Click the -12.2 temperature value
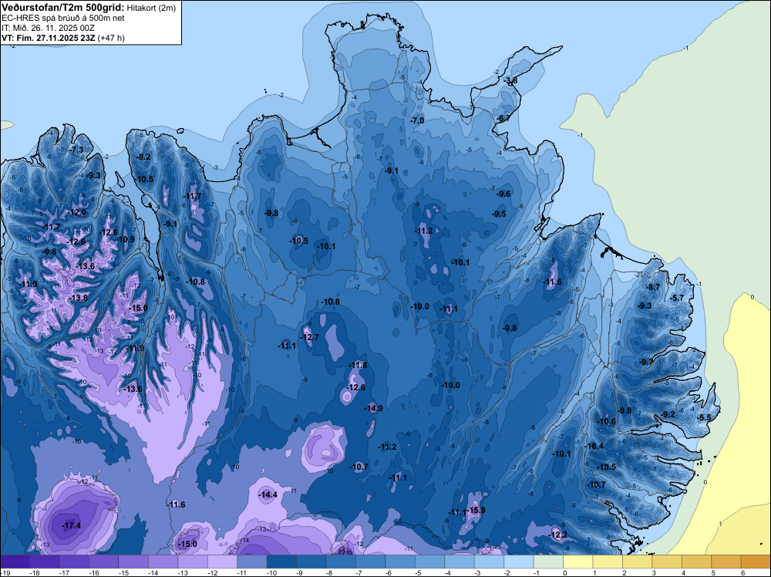The image size is (771, 577). [x=558, y=535]
